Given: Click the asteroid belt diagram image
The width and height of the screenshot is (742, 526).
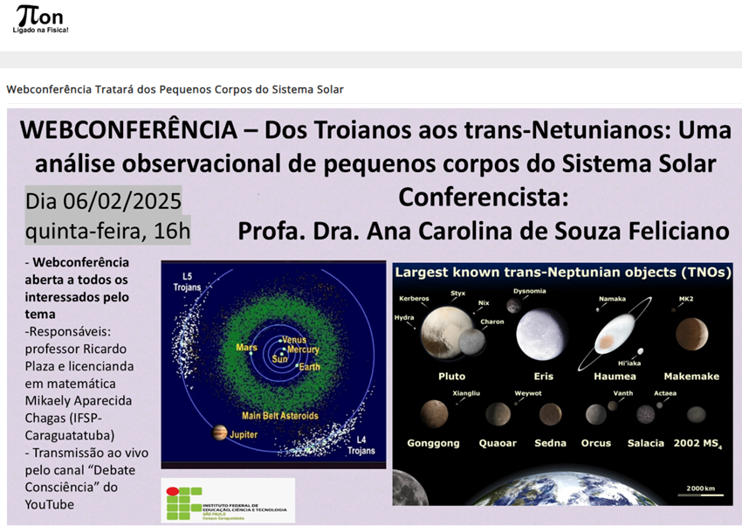Looking at the screenshot, I should (x=273, y=364).
